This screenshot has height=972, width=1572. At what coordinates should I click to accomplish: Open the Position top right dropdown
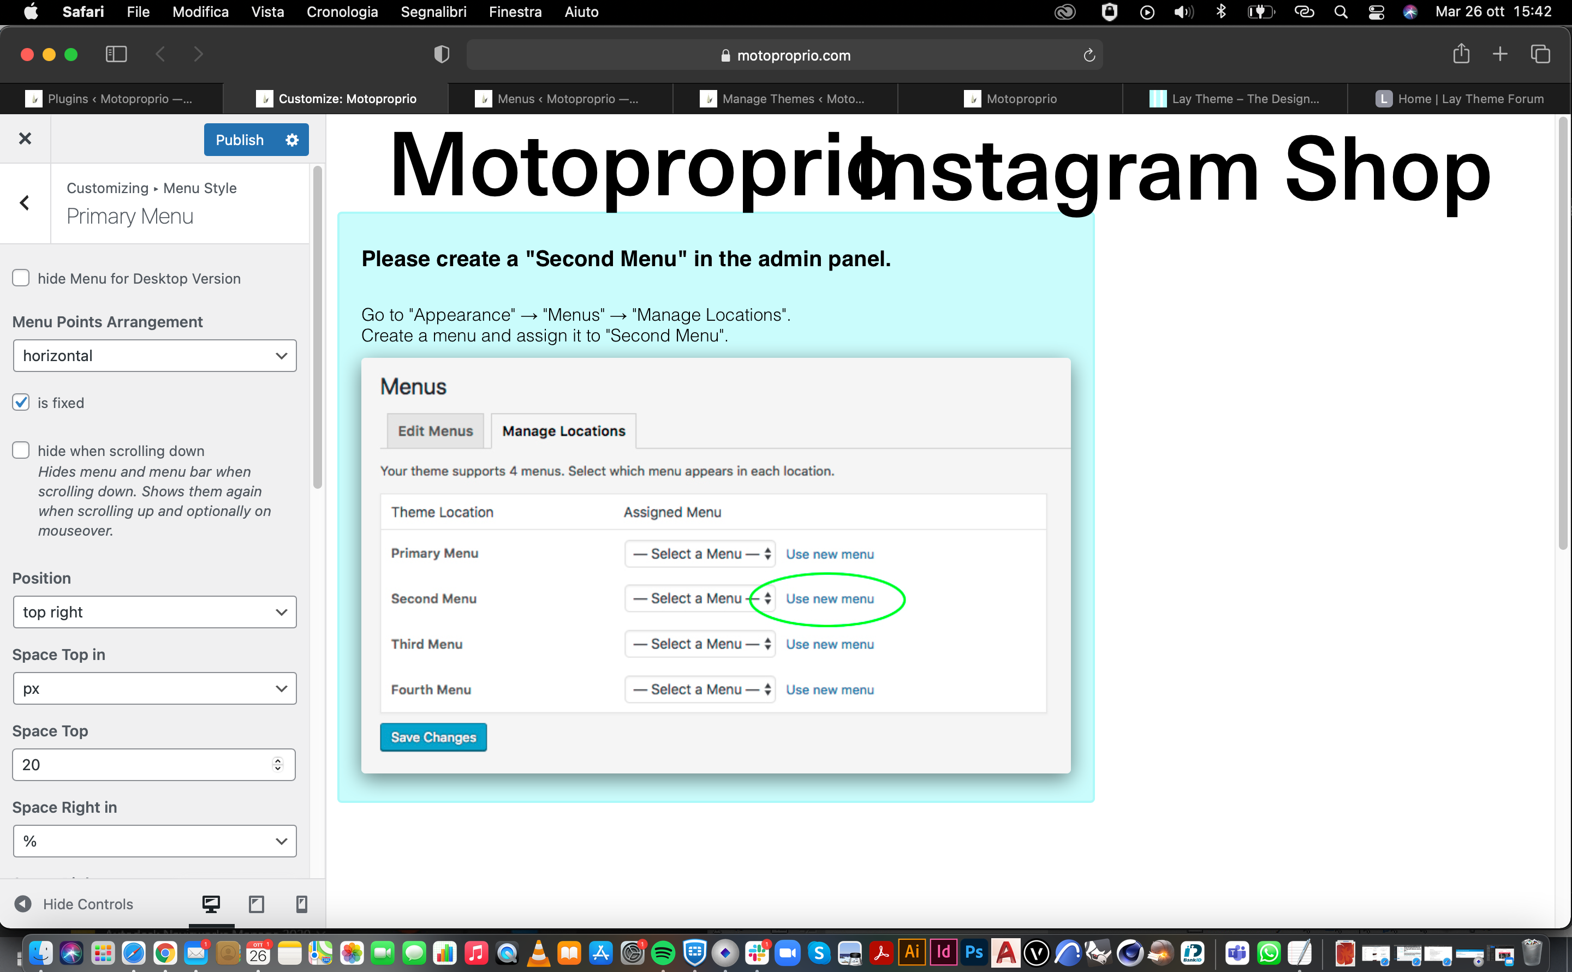[x=154, y=612]
